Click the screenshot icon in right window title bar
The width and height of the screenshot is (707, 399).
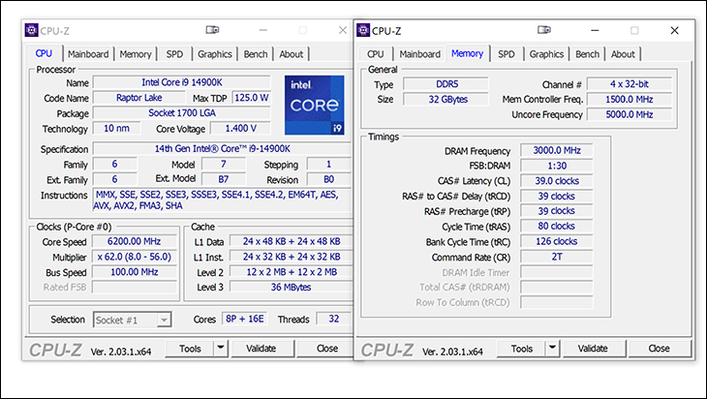tap(544, 30)
